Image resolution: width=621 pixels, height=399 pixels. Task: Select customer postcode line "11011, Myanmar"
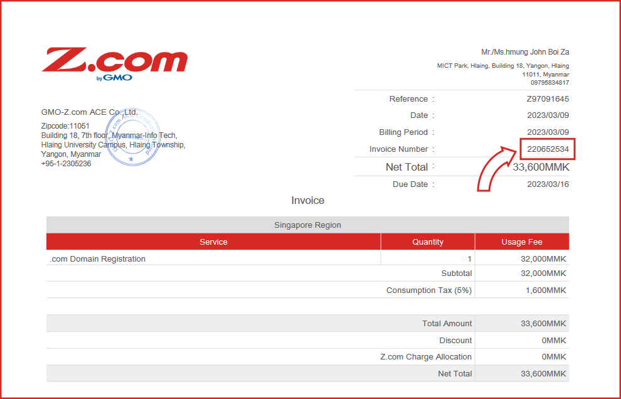pos(545,75)
